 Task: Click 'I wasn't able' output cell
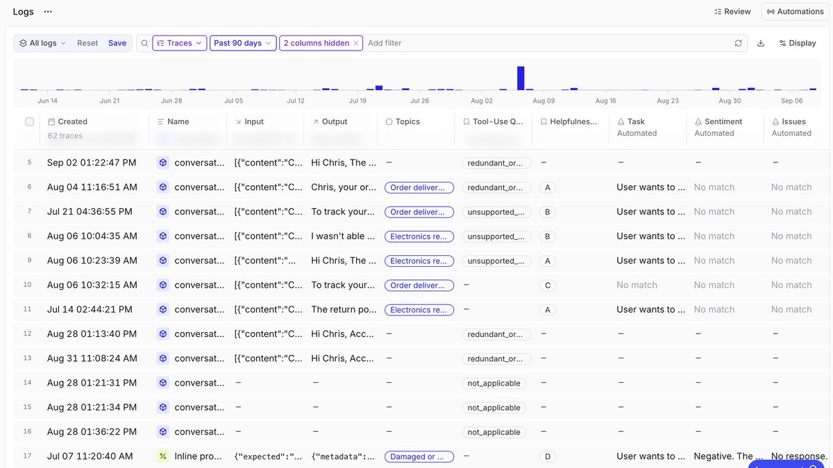tap(343, 236)
